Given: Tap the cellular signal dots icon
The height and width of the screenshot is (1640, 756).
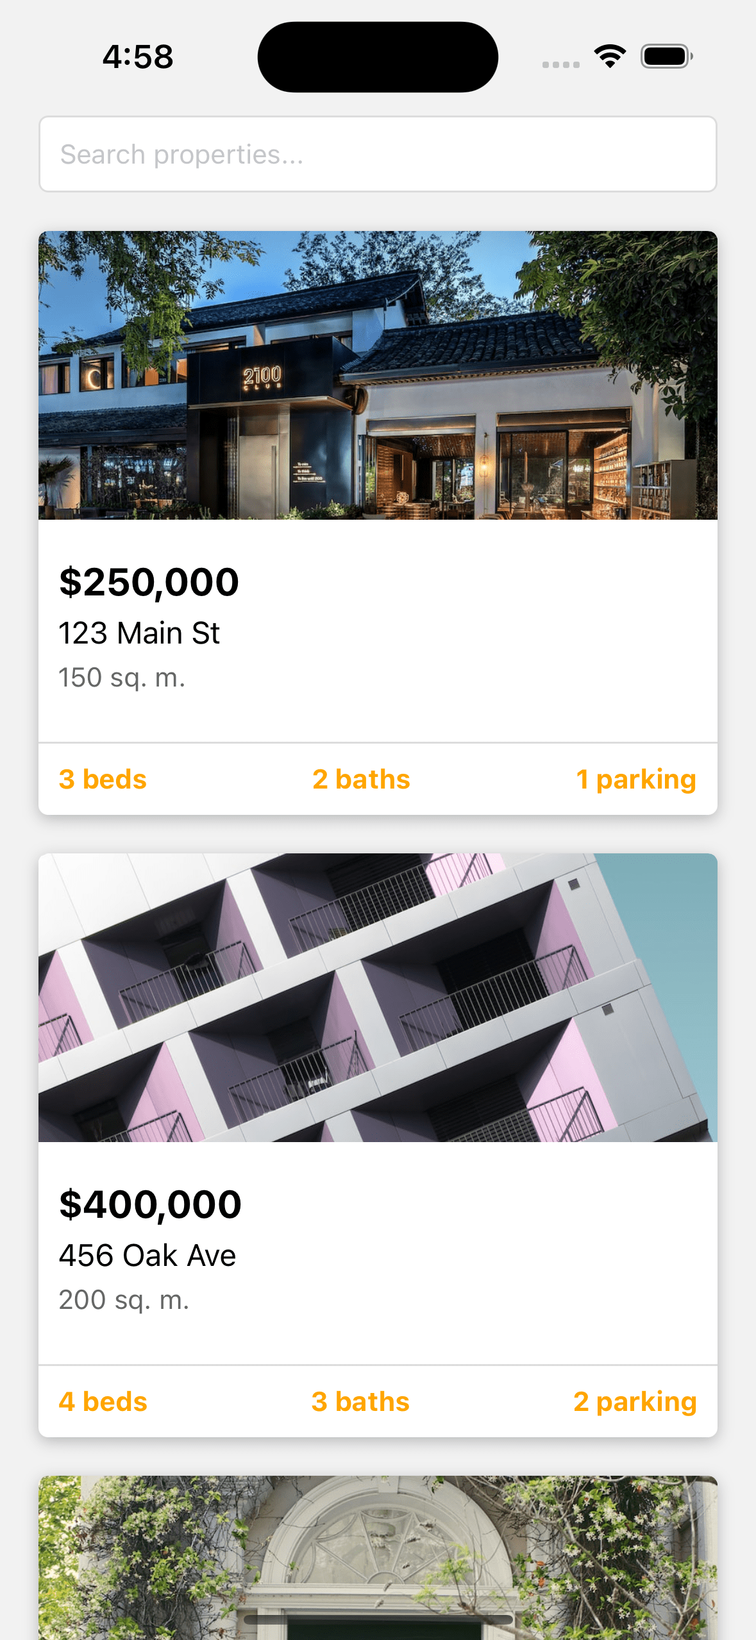Looking at the screenshot, I should pyautogui.click(x=560, y=64).
